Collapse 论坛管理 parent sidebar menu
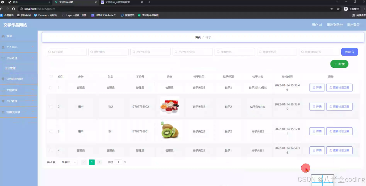 point(19,58)
